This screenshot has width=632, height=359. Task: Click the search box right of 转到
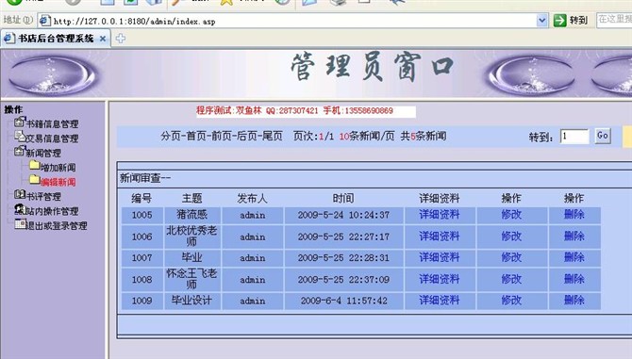(614, 20)
